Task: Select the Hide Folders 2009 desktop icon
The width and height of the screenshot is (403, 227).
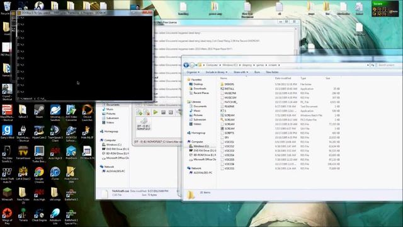Action: click(71, 175)
